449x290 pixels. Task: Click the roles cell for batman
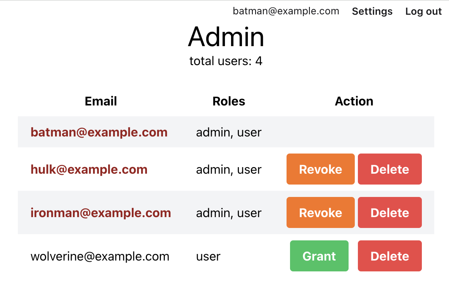229,133
